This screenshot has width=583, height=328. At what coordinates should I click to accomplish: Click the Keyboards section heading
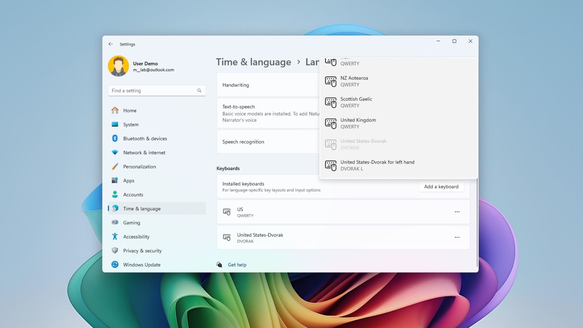pos(228,168)
